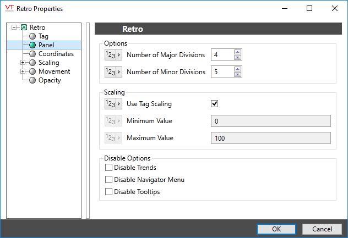Click the gray sphere icon next to Tag
The height and width of the screenshot is (238, 348).
pos(32,36)
